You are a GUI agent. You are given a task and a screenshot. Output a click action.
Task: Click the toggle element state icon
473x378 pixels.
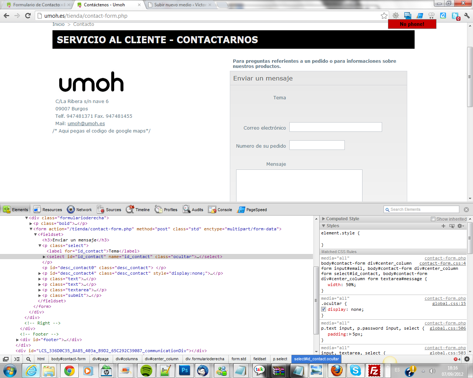(452, 226)
